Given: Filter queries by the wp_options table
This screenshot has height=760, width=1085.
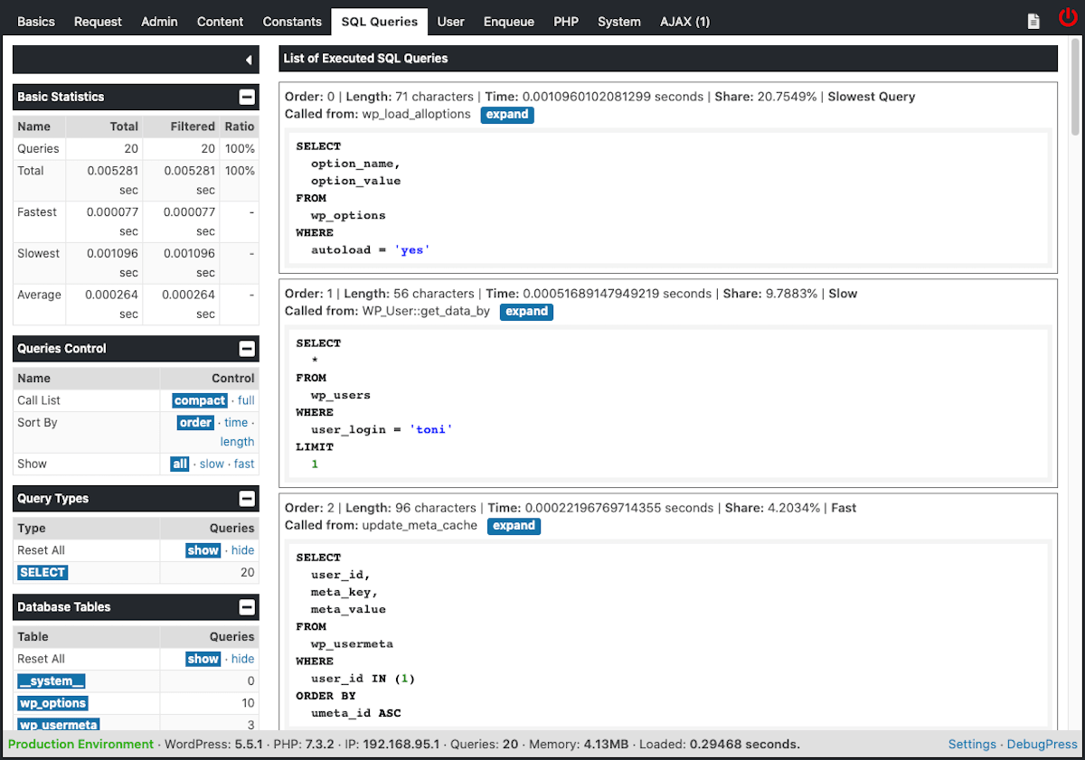Looking at the screenshot, I should click(52, 702).
